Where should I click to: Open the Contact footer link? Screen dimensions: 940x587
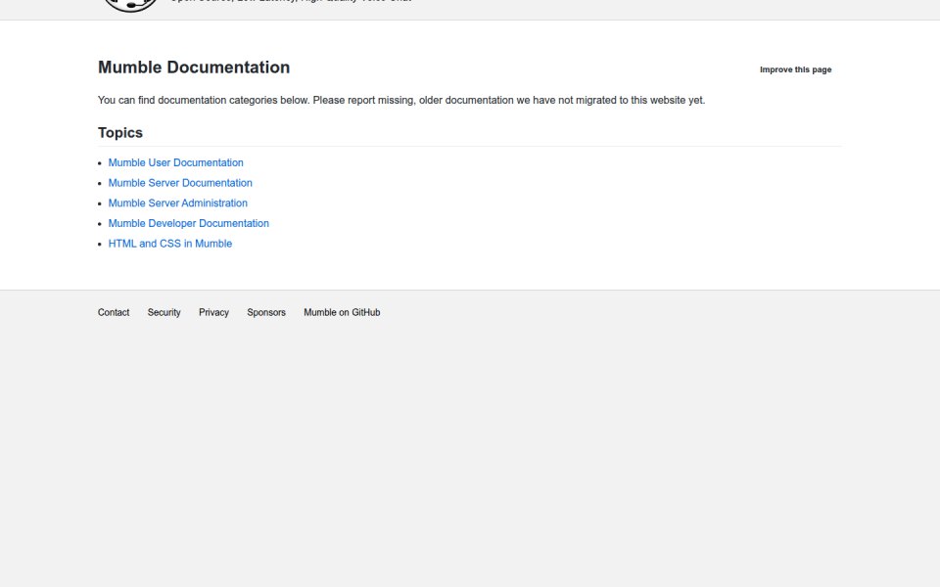click(114, 313)
